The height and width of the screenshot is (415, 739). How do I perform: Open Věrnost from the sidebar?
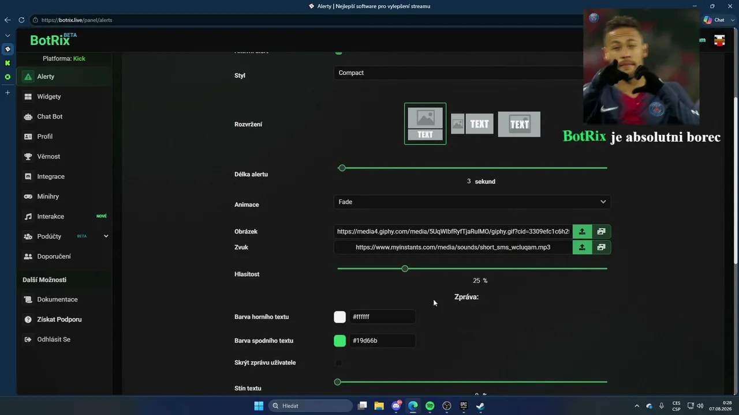click(x=65, y=157)
